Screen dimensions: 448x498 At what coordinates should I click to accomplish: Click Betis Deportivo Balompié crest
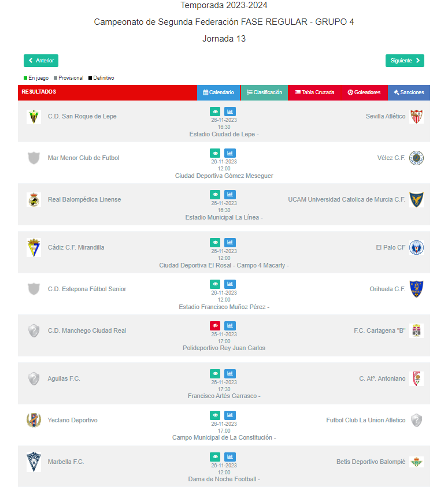(416, 462)
